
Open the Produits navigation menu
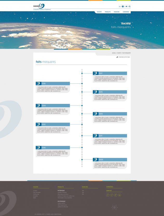(108, 12)
